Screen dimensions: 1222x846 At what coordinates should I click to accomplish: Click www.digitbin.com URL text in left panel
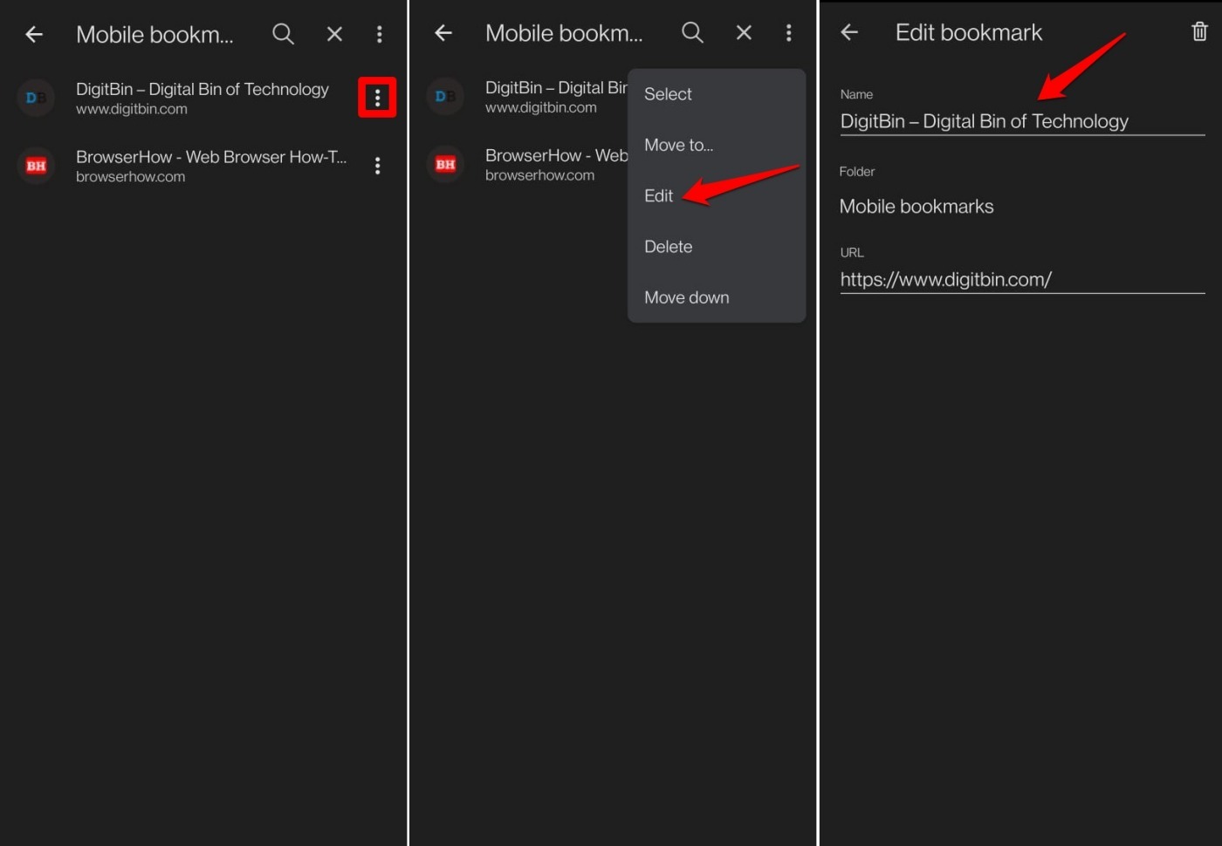pos(132,109)
